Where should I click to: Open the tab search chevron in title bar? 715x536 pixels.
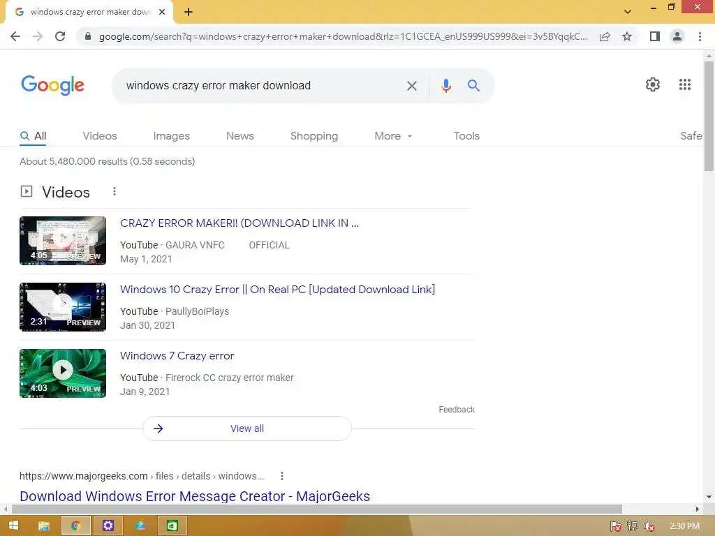628,12
